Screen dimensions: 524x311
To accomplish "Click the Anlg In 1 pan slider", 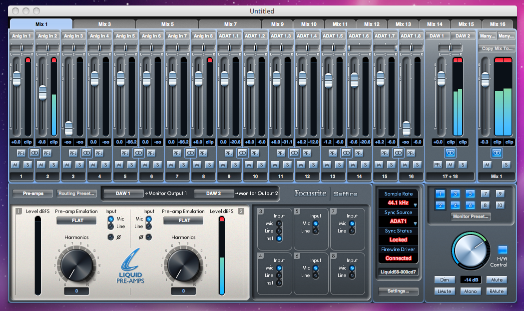I will [x=21, y=48].
